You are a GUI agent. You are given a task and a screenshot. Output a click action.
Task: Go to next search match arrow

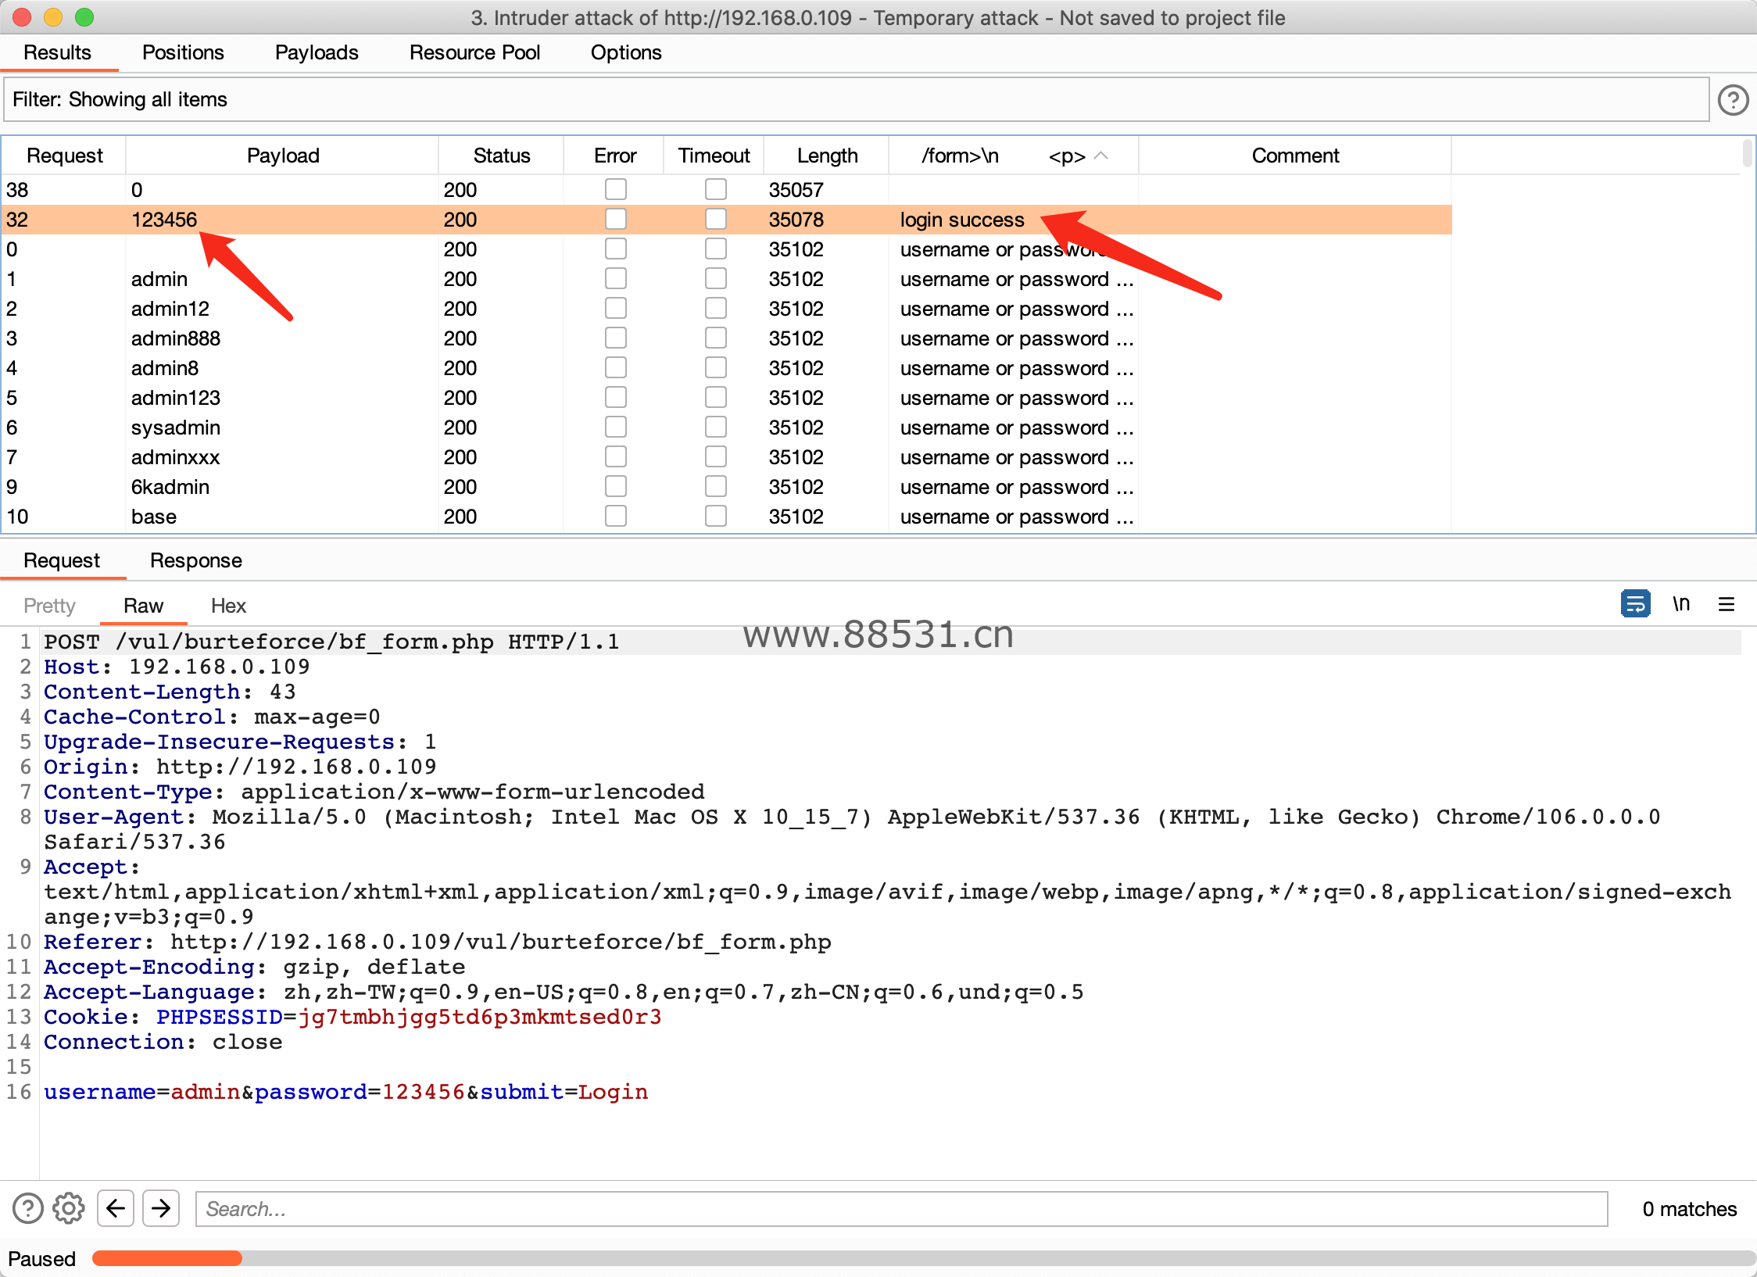pos(161,1208)
